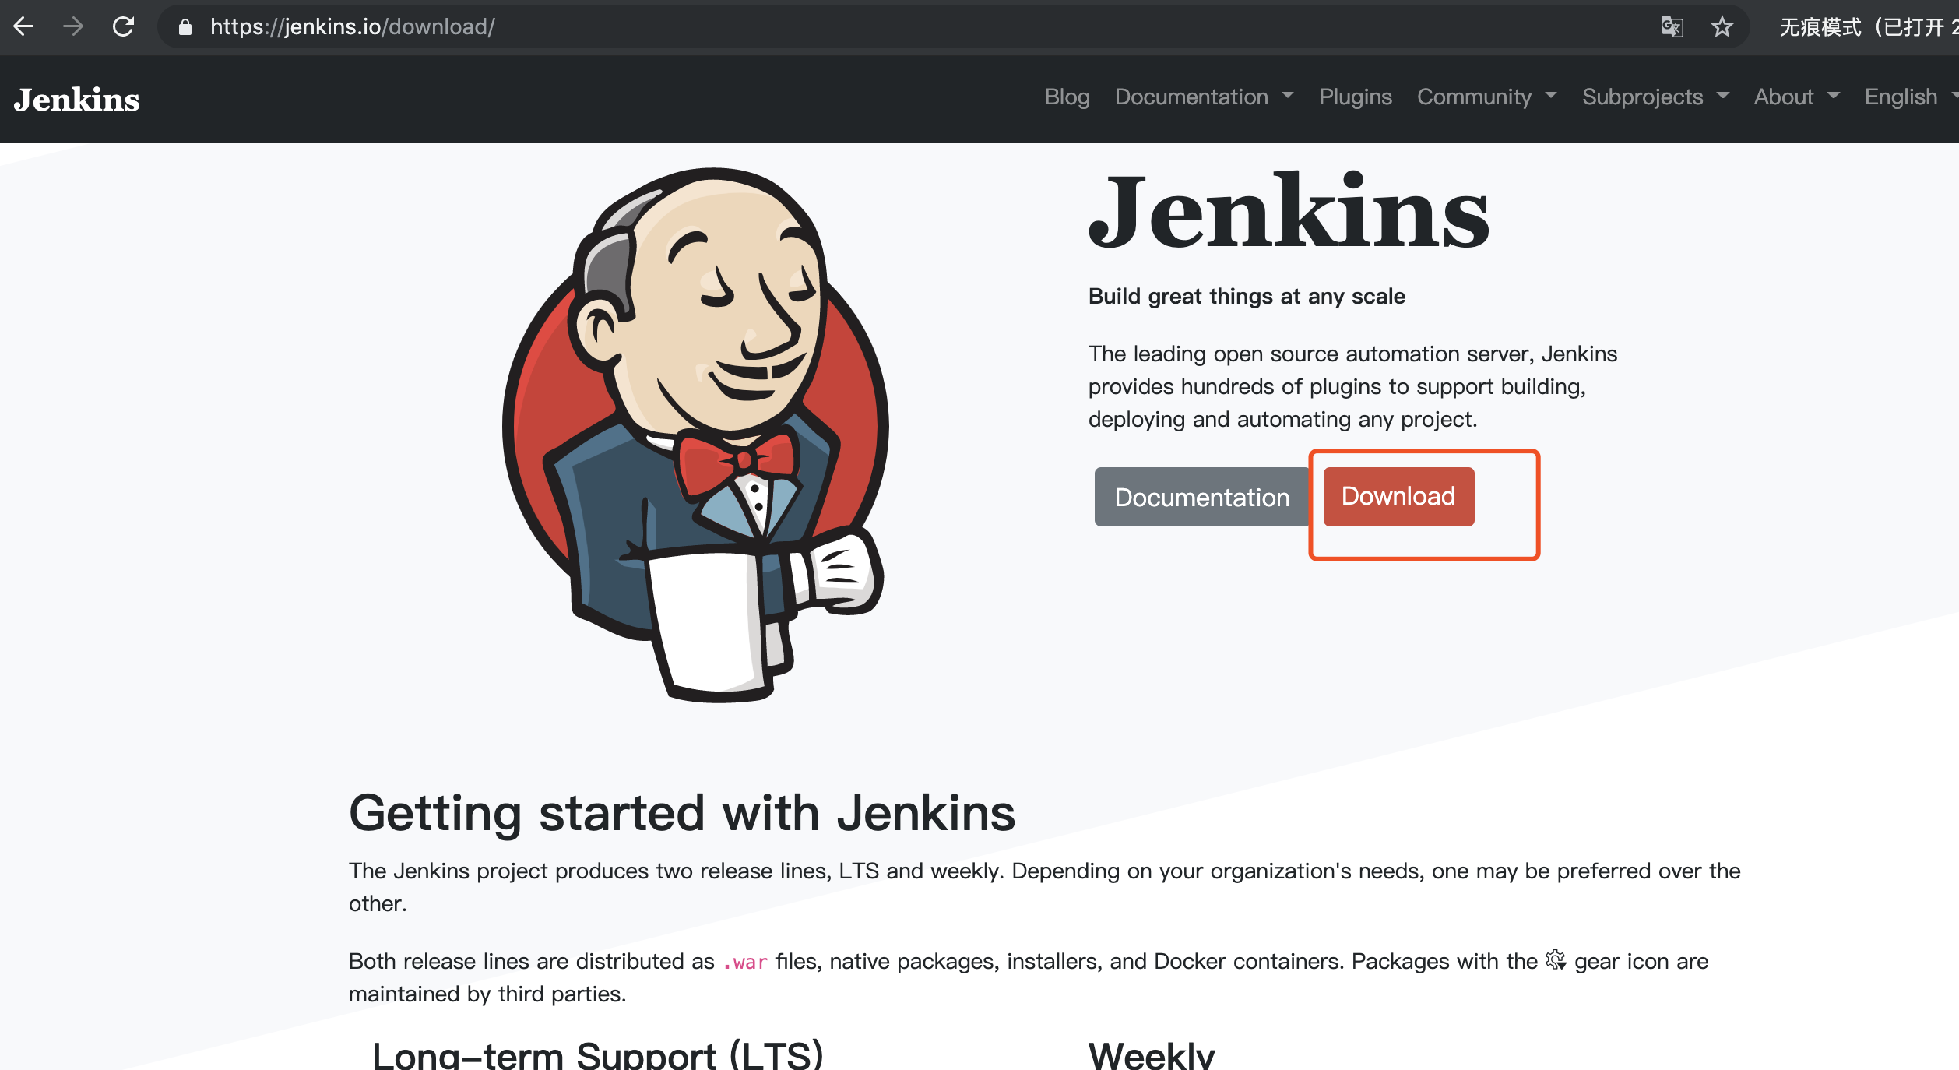Open Plugins from navigation bar
The height and width of the screenshot is (1070, 1959).
[x=1355, y=97]
